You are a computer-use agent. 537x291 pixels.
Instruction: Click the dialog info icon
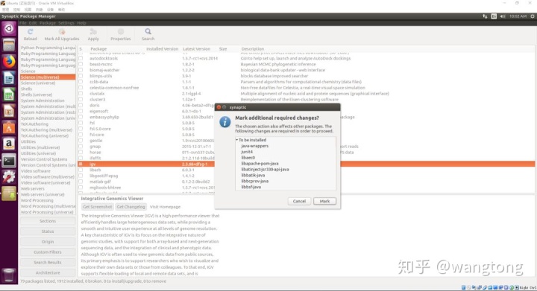click(x=225, y=122)
